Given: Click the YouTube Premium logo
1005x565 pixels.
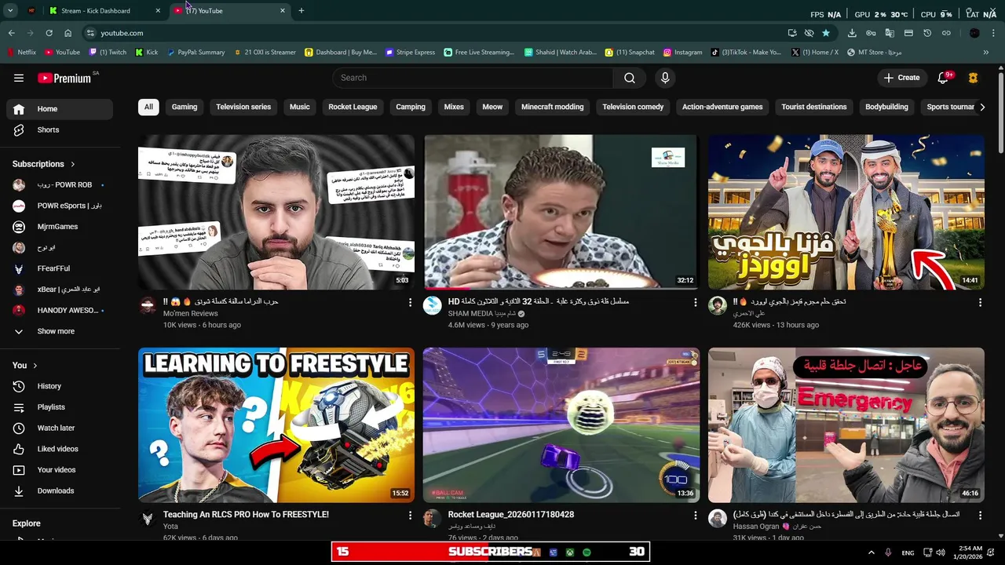Looking at the screenshot, I should (64, 78).
